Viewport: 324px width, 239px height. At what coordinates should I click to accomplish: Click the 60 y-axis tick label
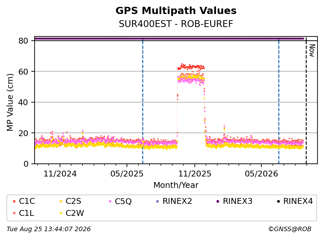click(23, 72)
